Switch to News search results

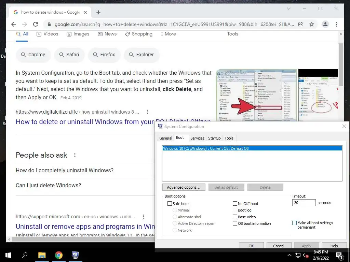click(x=107, y=34)
